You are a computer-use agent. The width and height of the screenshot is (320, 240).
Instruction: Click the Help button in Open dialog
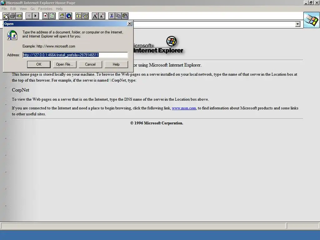116,64
